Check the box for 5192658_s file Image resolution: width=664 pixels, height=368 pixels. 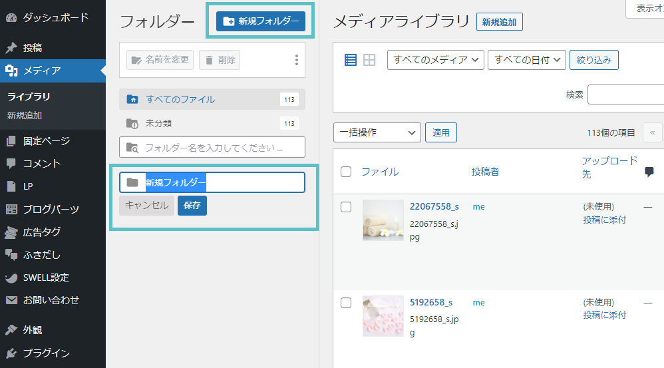[346, 303]
